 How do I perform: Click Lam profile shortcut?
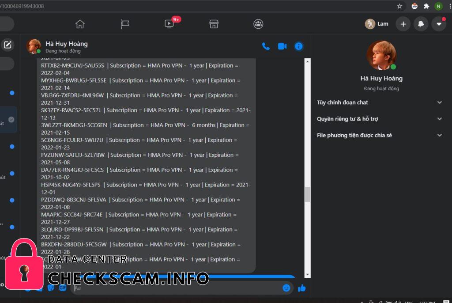point(377,24)
